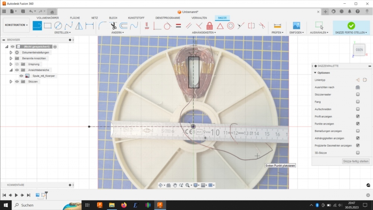Image resolution: width=373 pixels, height=210 pixels.
Task: Expand the Skizzen folder in browser
Action: coord(11,81)
